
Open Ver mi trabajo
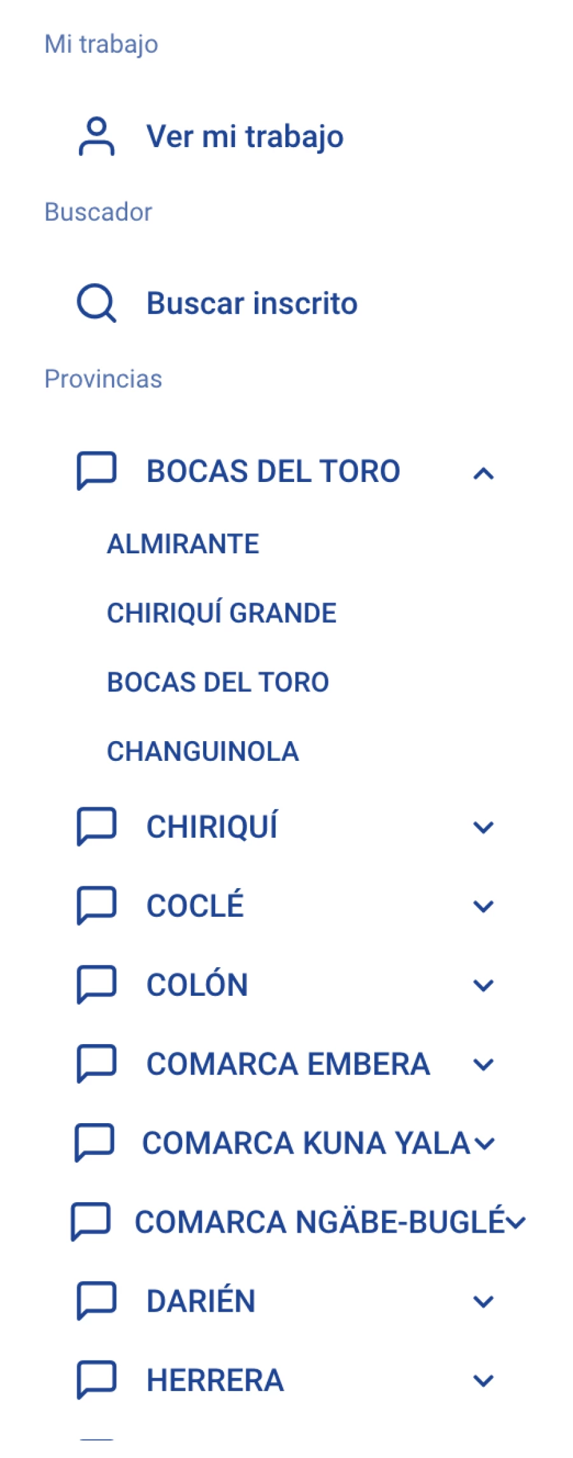click(x=245, y=136)
